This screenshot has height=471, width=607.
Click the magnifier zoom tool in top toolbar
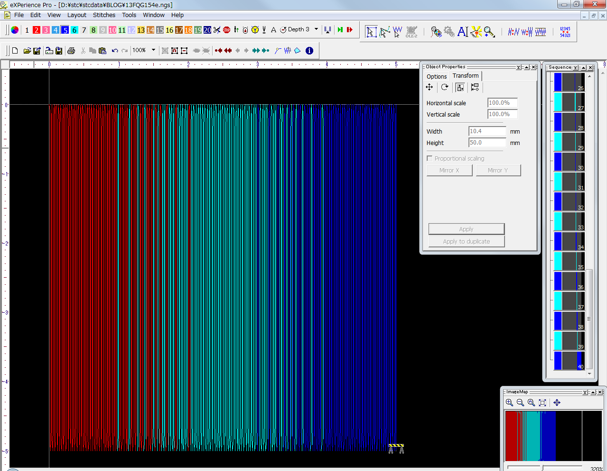tap(489, 32)
